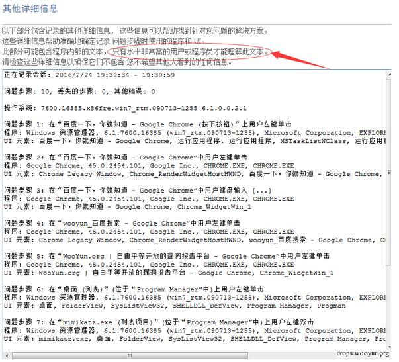Click the step 3 UI 元素 line ending Chrome_WidgetWin_1
Image resolution: width=399 pixels, height=362 pixels.
[x=128, y=207]
